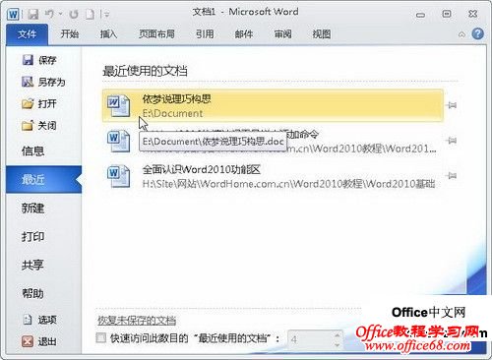
Task: Click the document icon of 全面认识Word2010功能区
Action: (x=118, y=176)
